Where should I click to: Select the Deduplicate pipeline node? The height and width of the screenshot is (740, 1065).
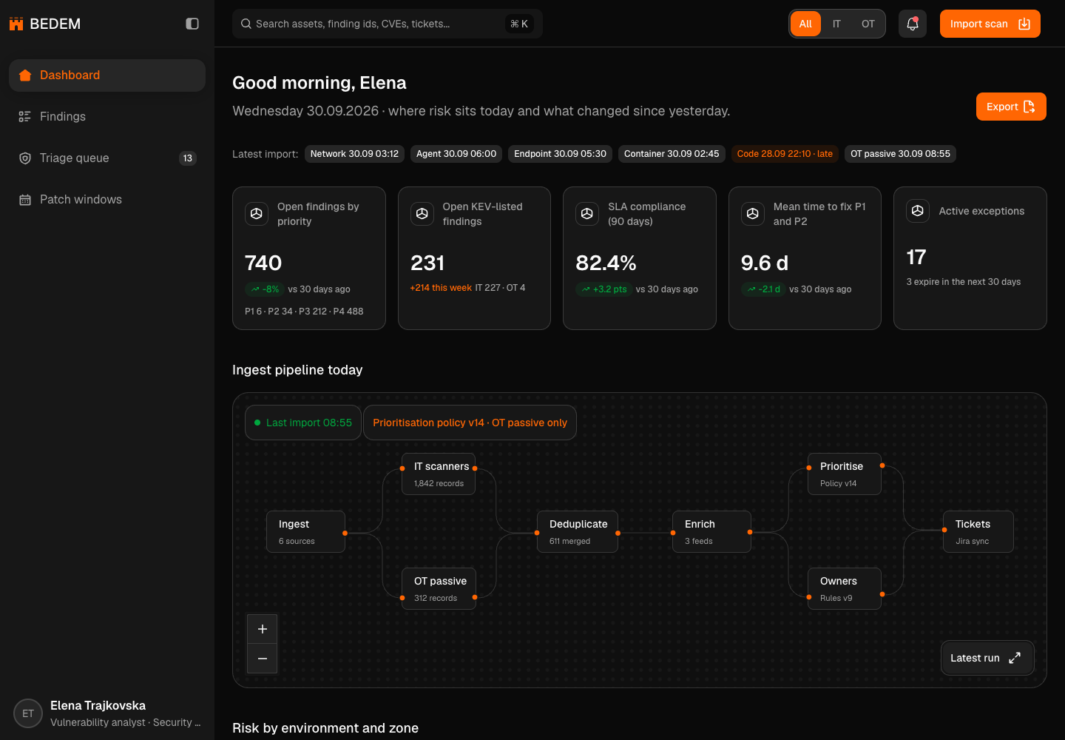578,531
